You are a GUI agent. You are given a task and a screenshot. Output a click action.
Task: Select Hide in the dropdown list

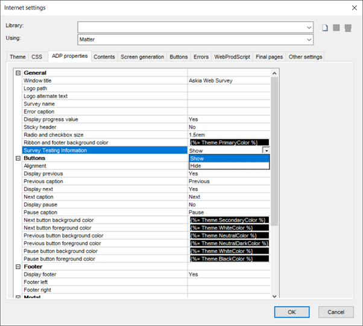tap(229, 166)
